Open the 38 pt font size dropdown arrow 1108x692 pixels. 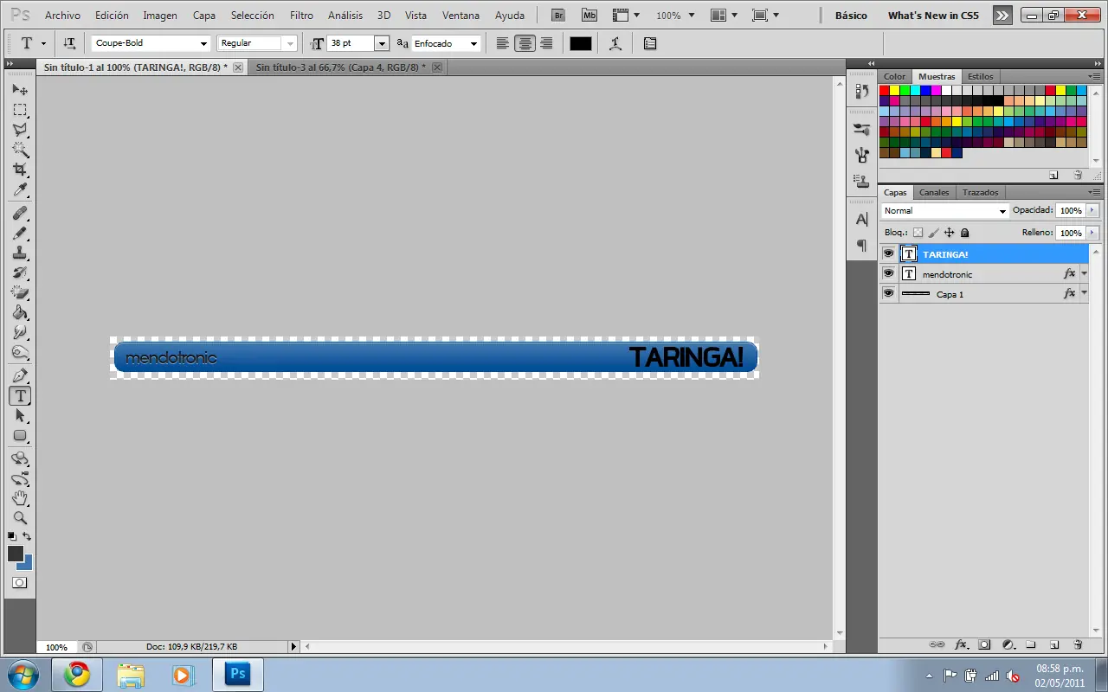[382, 43]
